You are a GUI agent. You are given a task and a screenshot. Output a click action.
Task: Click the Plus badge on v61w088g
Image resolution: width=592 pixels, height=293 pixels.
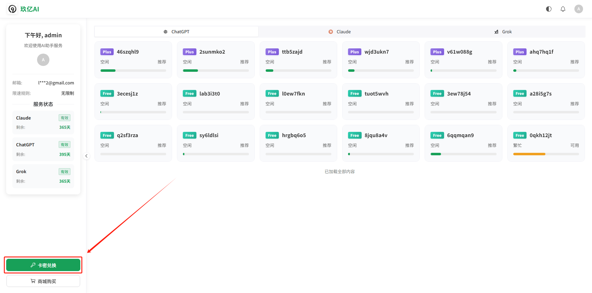[x=437, y=52]
